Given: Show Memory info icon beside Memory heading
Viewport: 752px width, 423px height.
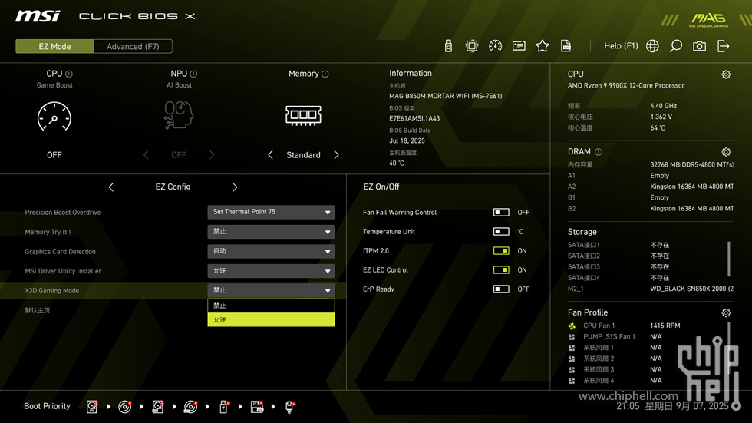Looking at the screenshot, I should click(325, 74).
